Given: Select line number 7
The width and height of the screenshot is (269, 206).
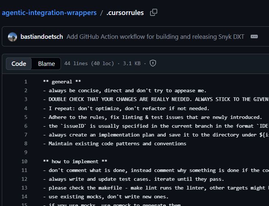Looking at the screenshot, I should (26, 135).
